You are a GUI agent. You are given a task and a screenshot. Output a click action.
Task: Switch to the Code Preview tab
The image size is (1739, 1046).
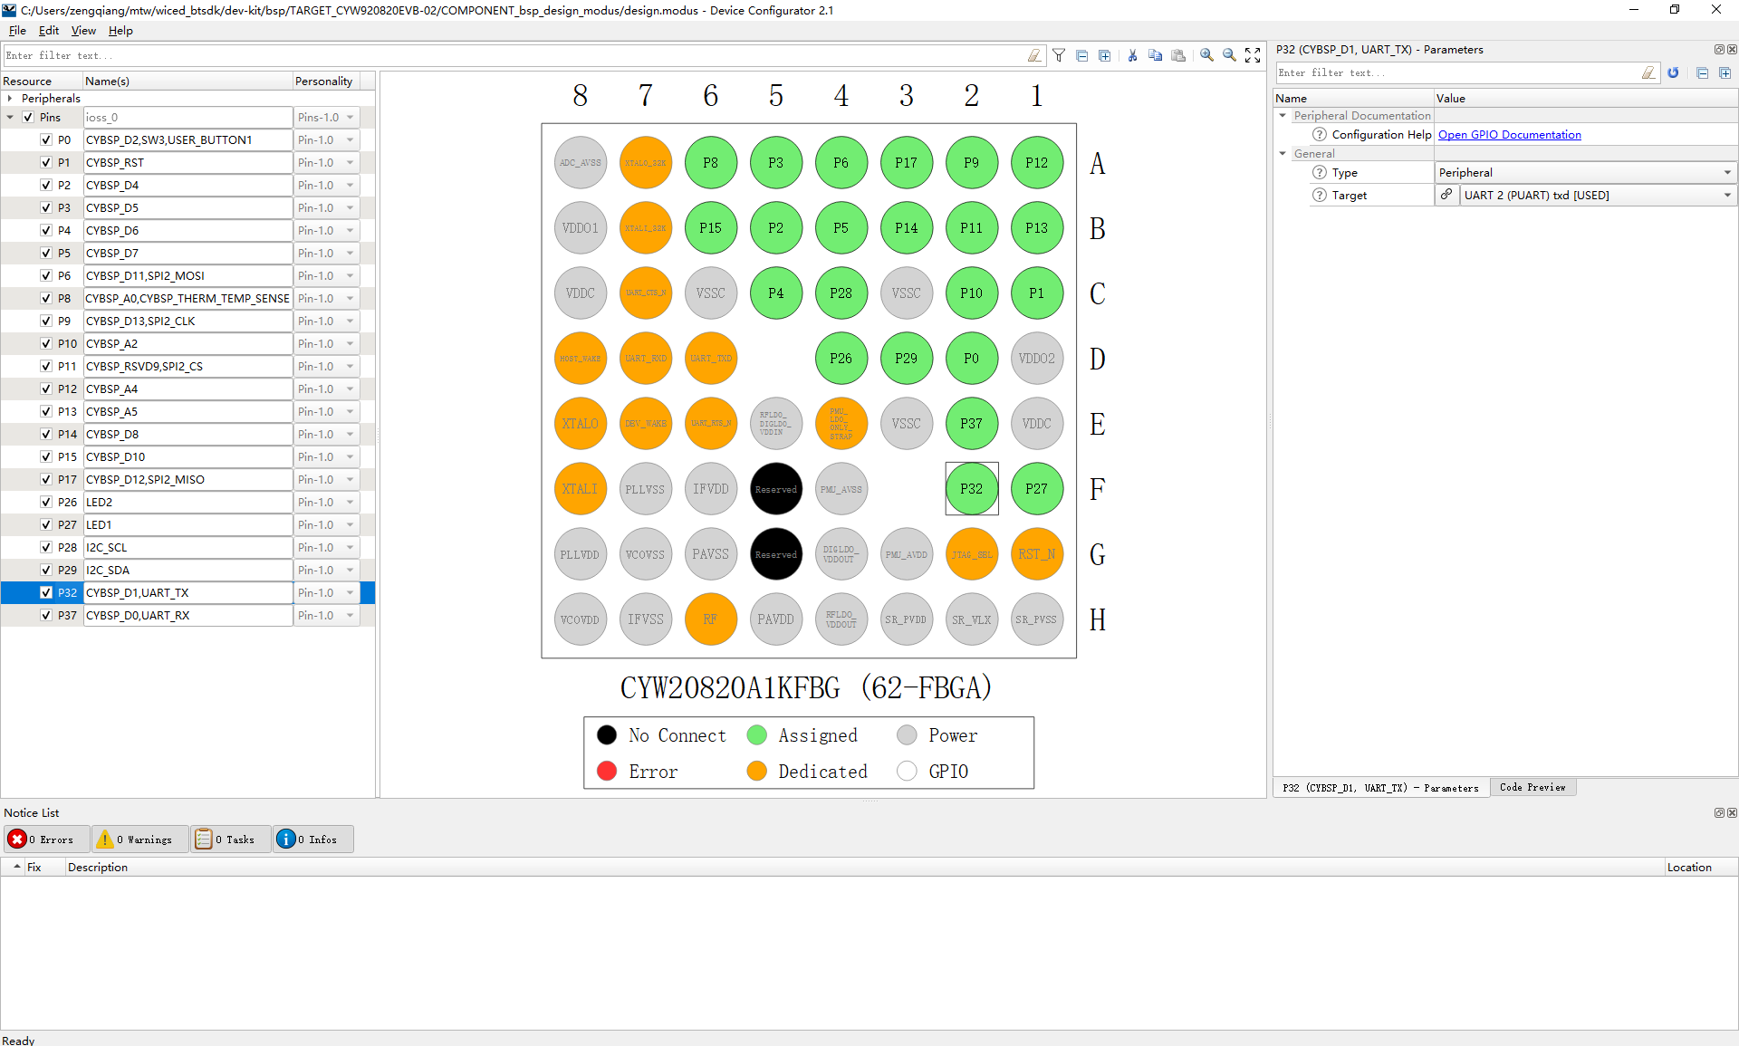(x=1532, y=788)
